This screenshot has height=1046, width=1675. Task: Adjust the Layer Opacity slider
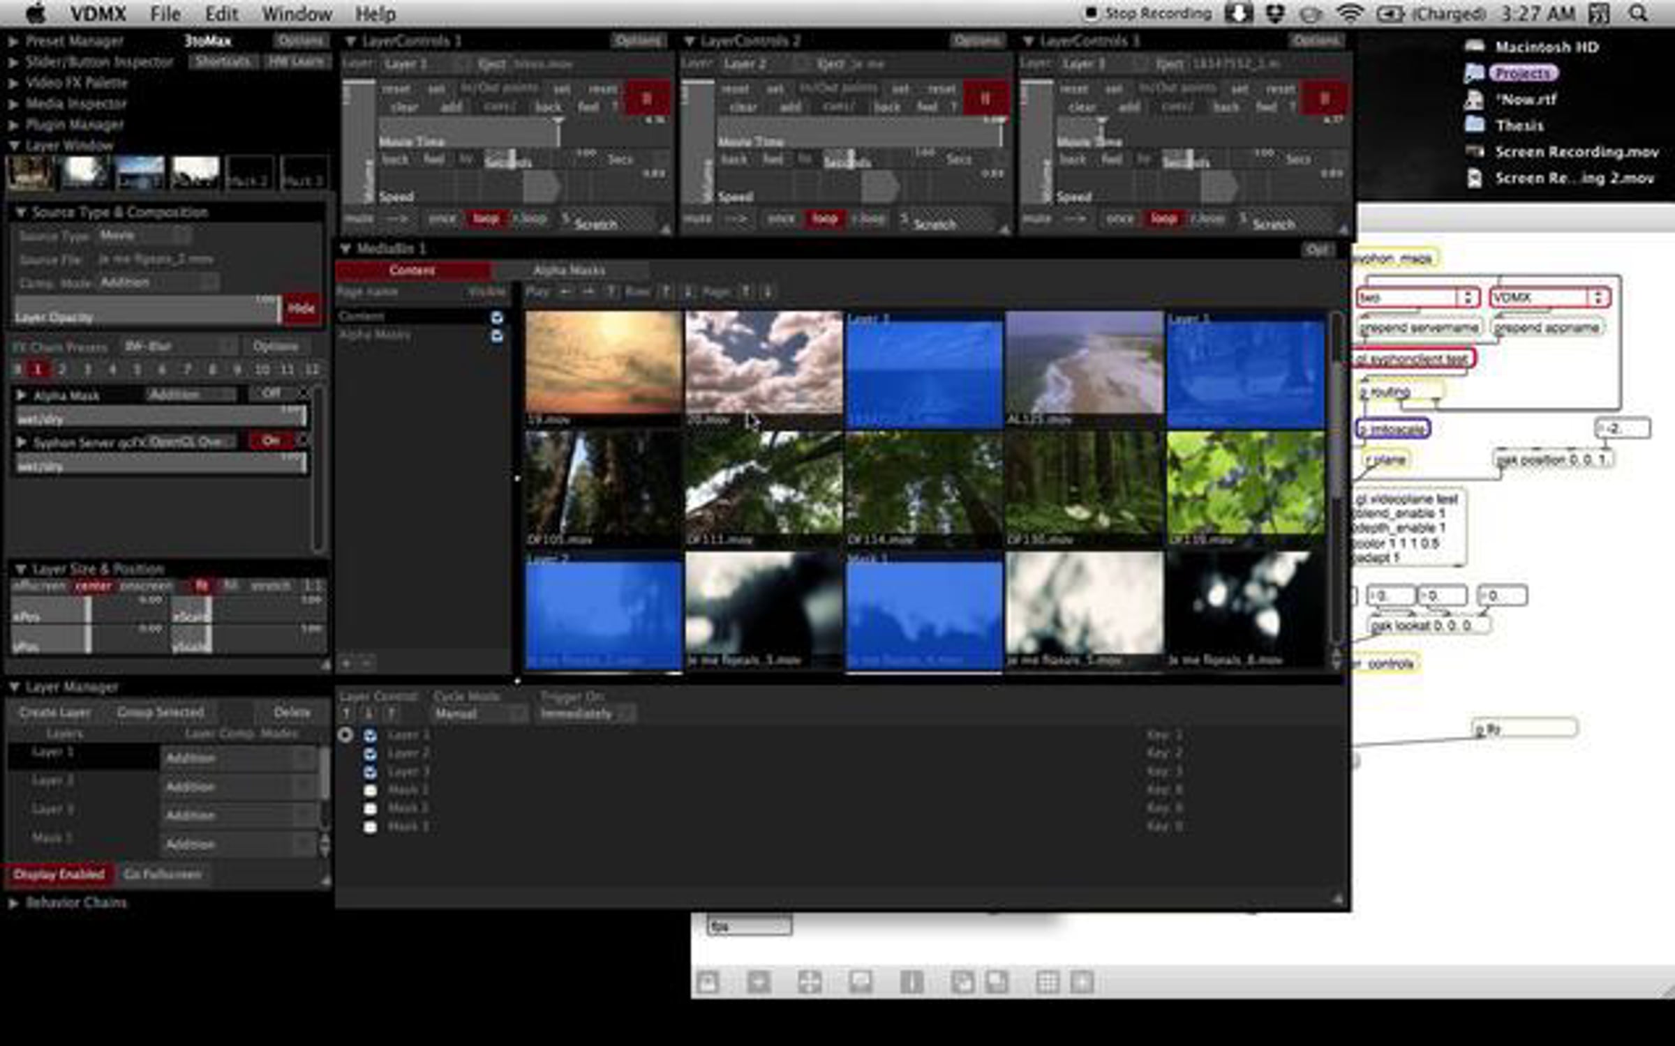[x=147, y=310]
